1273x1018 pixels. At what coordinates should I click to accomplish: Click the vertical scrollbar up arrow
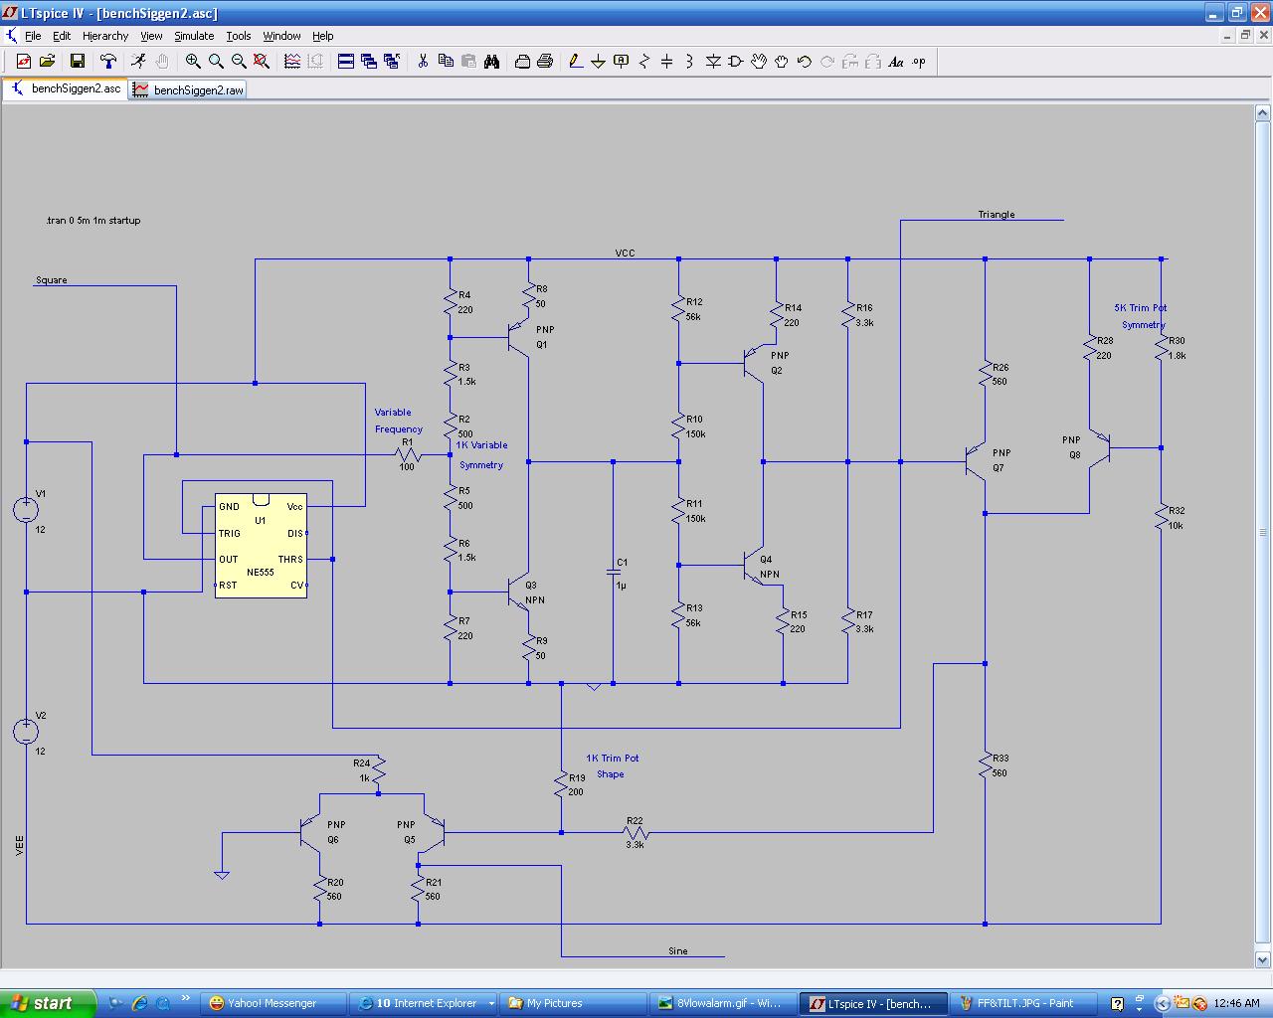click(1263, 113)
